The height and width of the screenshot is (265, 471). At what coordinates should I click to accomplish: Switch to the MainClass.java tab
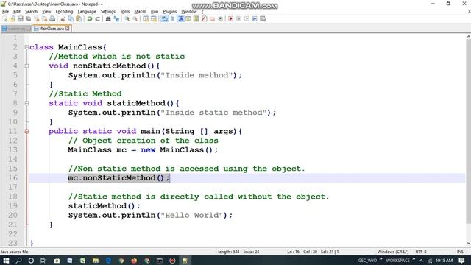click(52, 29)
